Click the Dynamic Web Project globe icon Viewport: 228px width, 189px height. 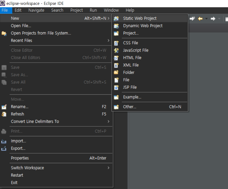[x=116, y=26]
